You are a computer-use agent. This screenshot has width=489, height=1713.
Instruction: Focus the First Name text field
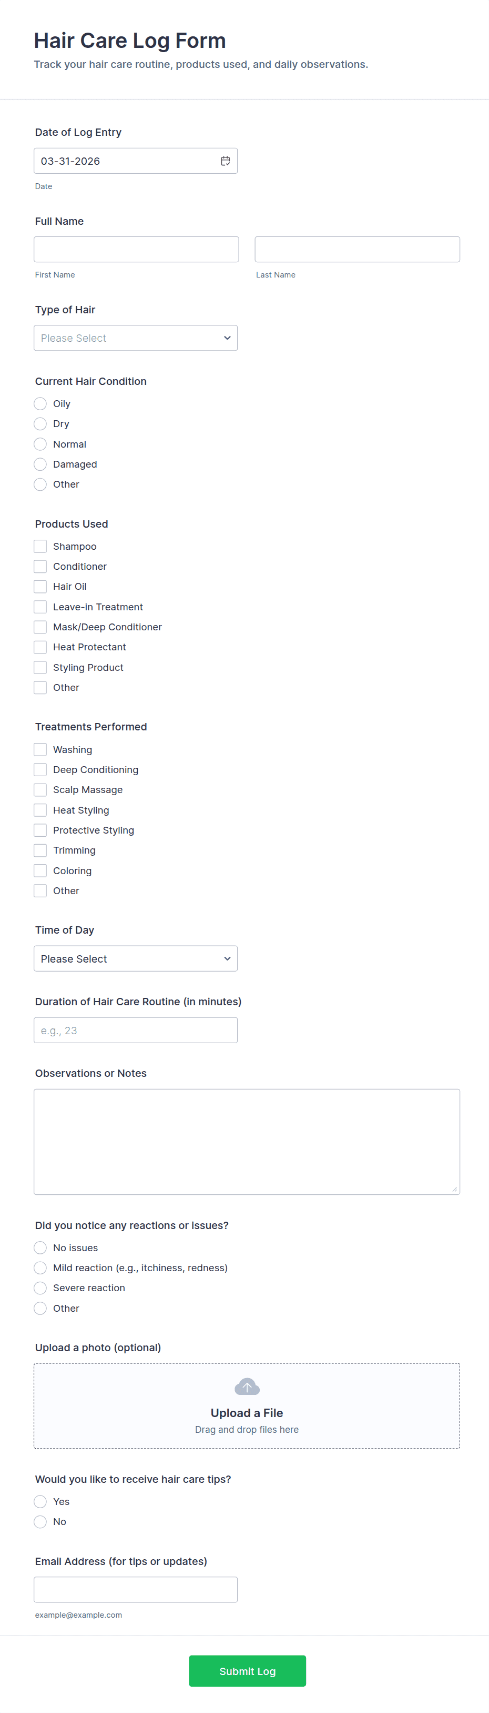(136, 250)
